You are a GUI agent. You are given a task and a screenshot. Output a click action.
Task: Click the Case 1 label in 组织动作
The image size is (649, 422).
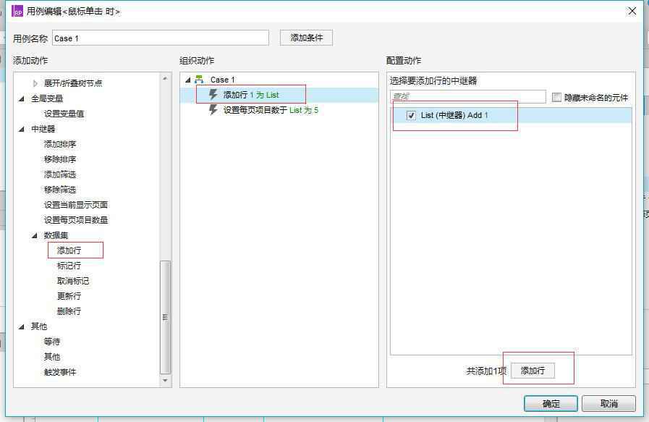click(x=223, y=80)
